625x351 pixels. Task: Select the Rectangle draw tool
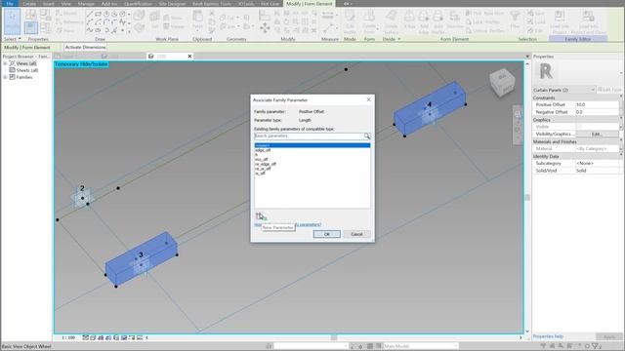click(98, 14)
